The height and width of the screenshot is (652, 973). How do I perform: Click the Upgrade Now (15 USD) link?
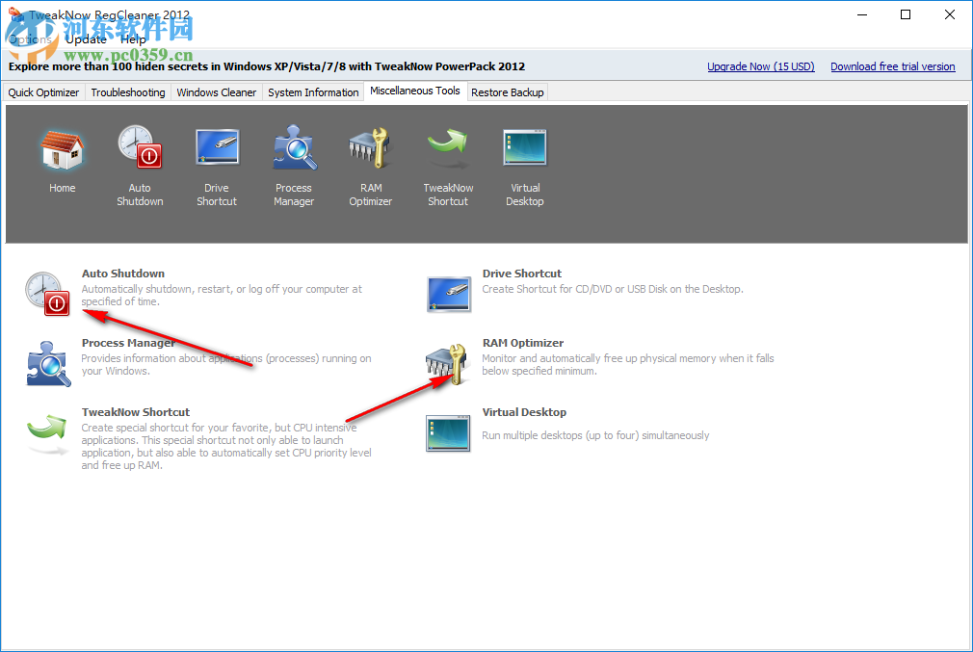(x=760, y=66)
